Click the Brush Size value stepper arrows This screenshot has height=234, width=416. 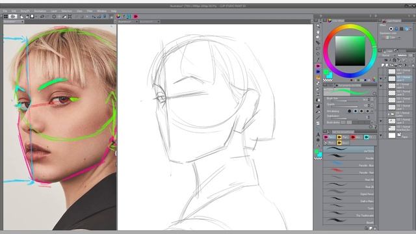pyautogui.click(x=369, y=99)
